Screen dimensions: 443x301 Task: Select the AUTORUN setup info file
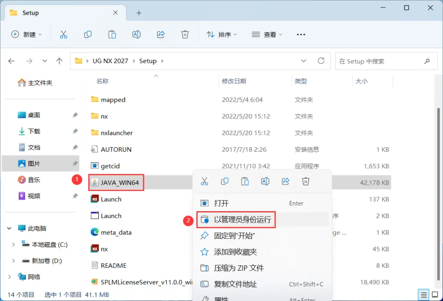click(x=111, y=149)
